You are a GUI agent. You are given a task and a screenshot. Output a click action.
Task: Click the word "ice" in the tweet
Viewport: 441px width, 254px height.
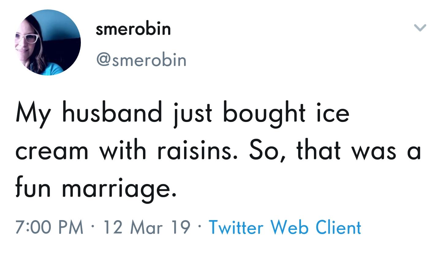[332, 112]
